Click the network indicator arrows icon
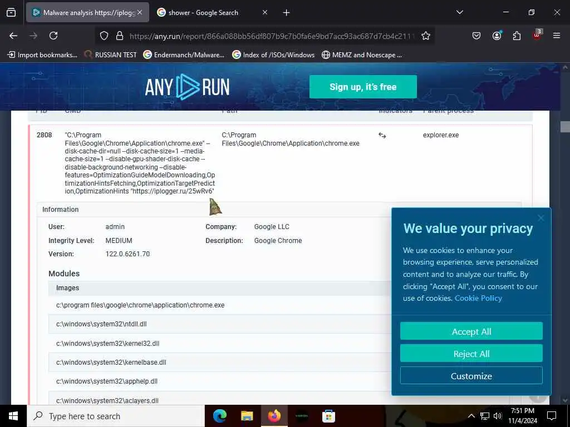The width and height of the screenshot is (570, 427). [382, 136]
